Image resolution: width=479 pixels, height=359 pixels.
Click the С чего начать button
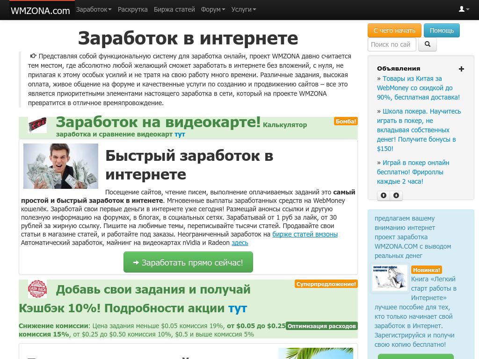point(394,30)
